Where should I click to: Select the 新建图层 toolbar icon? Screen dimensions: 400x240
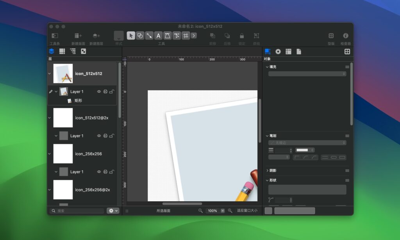pyautogui.click(x=96, y=36)
